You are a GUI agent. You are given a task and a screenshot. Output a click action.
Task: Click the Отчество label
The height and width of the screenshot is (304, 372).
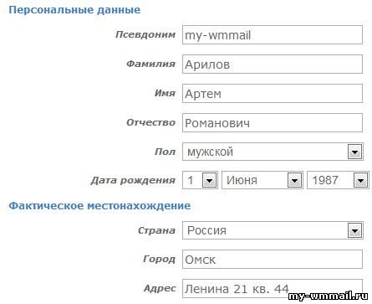coord(151,122)
